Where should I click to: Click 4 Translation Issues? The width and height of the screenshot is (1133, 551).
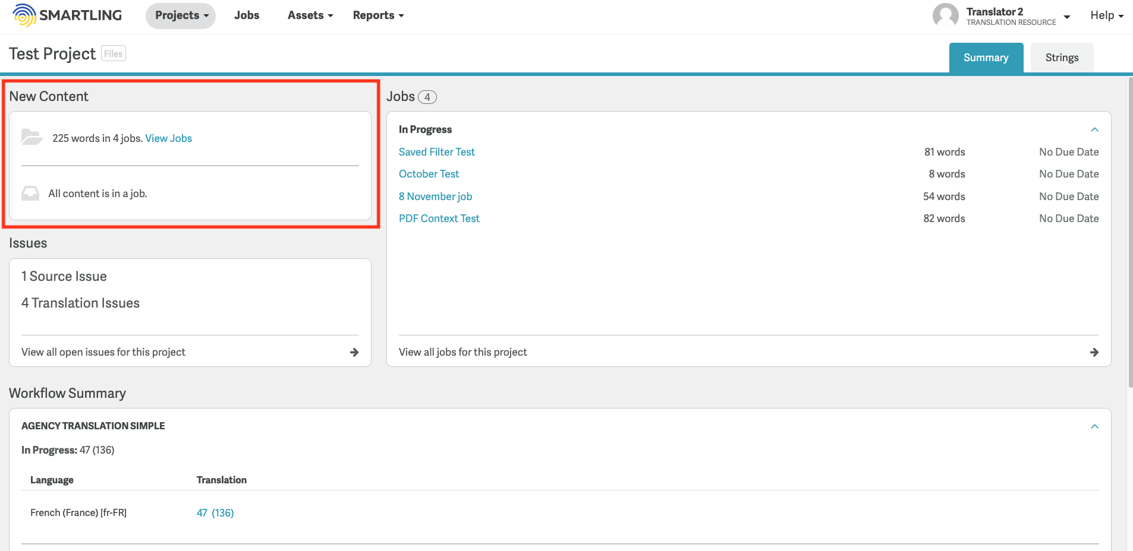(x=81, y=303)
